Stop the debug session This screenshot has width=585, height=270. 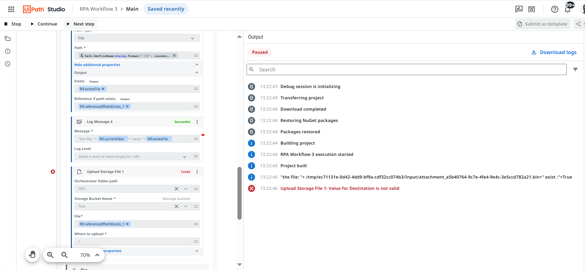click(13, 24)
